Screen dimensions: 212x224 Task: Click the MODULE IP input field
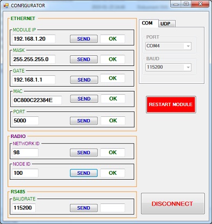(x=34, y=39)
